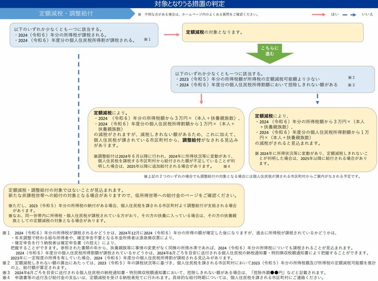The width and height of the screenshot is (378, 281).
Task: Open the 定額減税・調整給付 header tab
Action: pyautogui.click(x=65, y=13)
